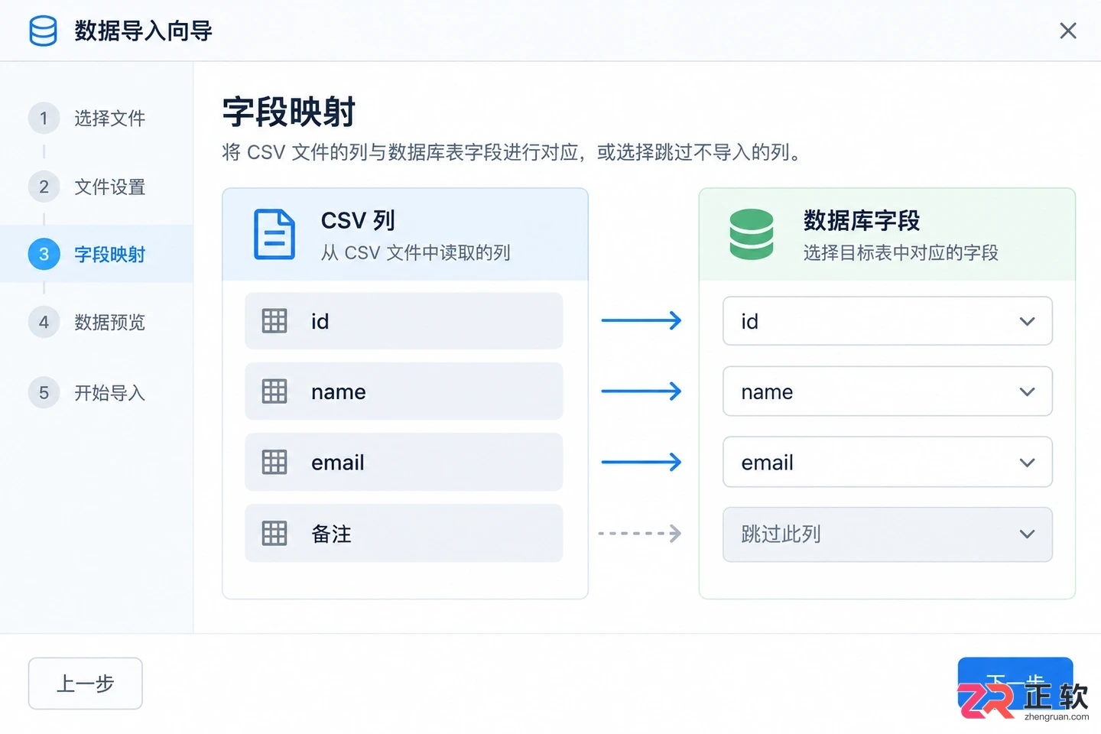Click the database logo icon in title bar

[x=43, y=31]
